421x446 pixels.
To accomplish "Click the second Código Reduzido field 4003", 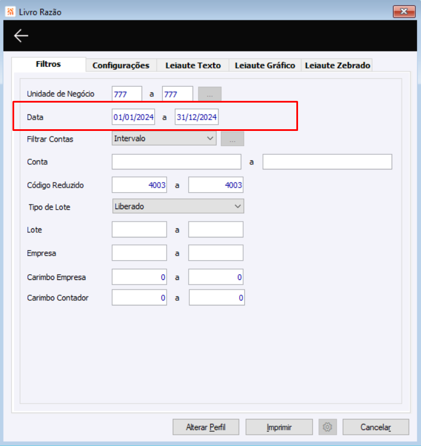I will [216, 185].
